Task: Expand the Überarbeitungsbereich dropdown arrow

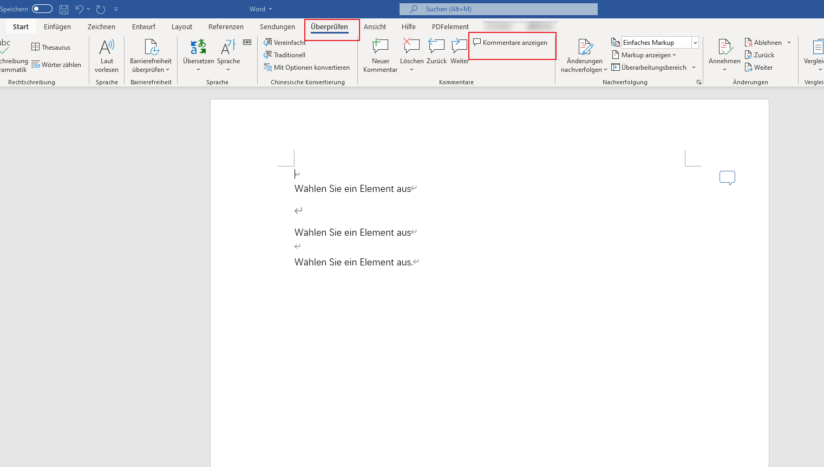Action: (694, 67)
